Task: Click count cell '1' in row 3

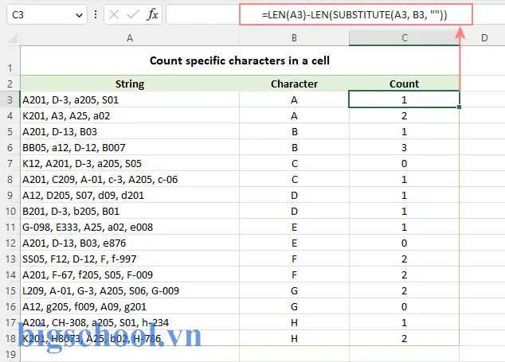Action: coord(404,99)
